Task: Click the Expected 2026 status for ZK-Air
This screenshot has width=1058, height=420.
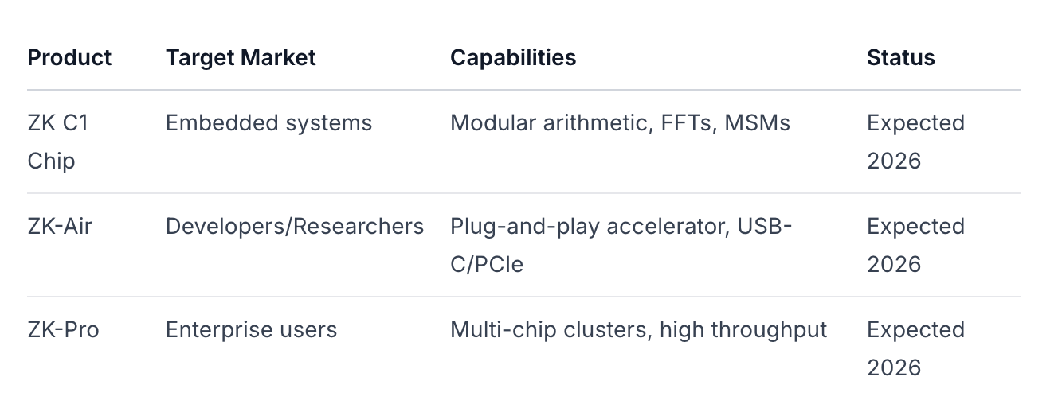Action: [915, 245]
